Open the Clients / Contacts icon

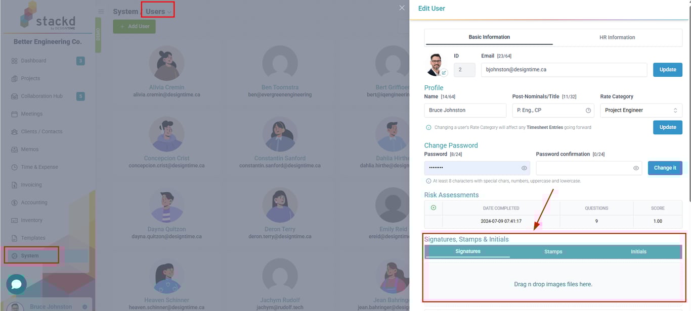click(x=14, y=132)
